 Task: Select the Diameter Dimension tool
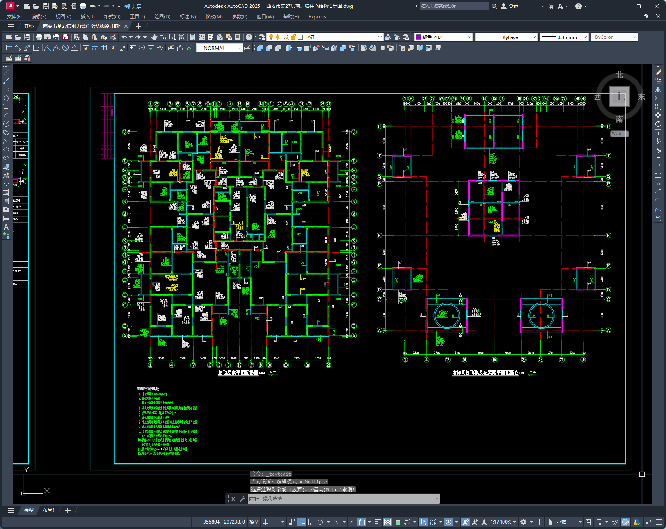tap(66, 48)
